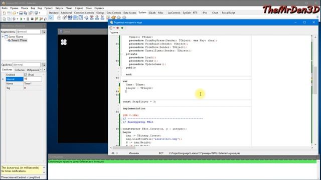
Task: Click the Toggle form/unit toolbar icon
Action: click(31, 13)
